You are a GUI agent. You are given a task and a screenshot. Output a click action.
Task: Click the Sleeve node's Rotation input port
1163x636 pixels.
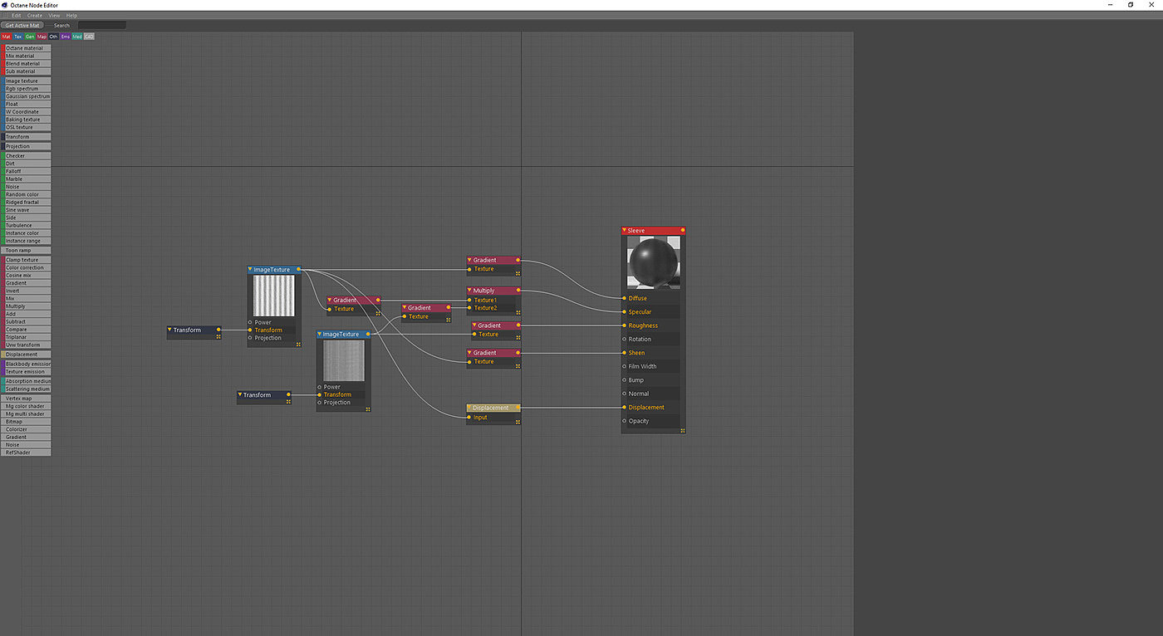pos(625,339)
